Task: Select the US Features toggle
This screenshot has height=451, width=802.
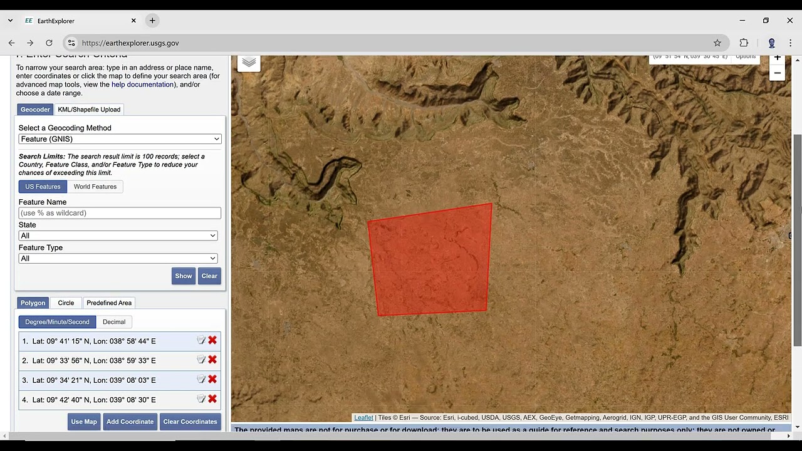Action: [x=43, y=187]
